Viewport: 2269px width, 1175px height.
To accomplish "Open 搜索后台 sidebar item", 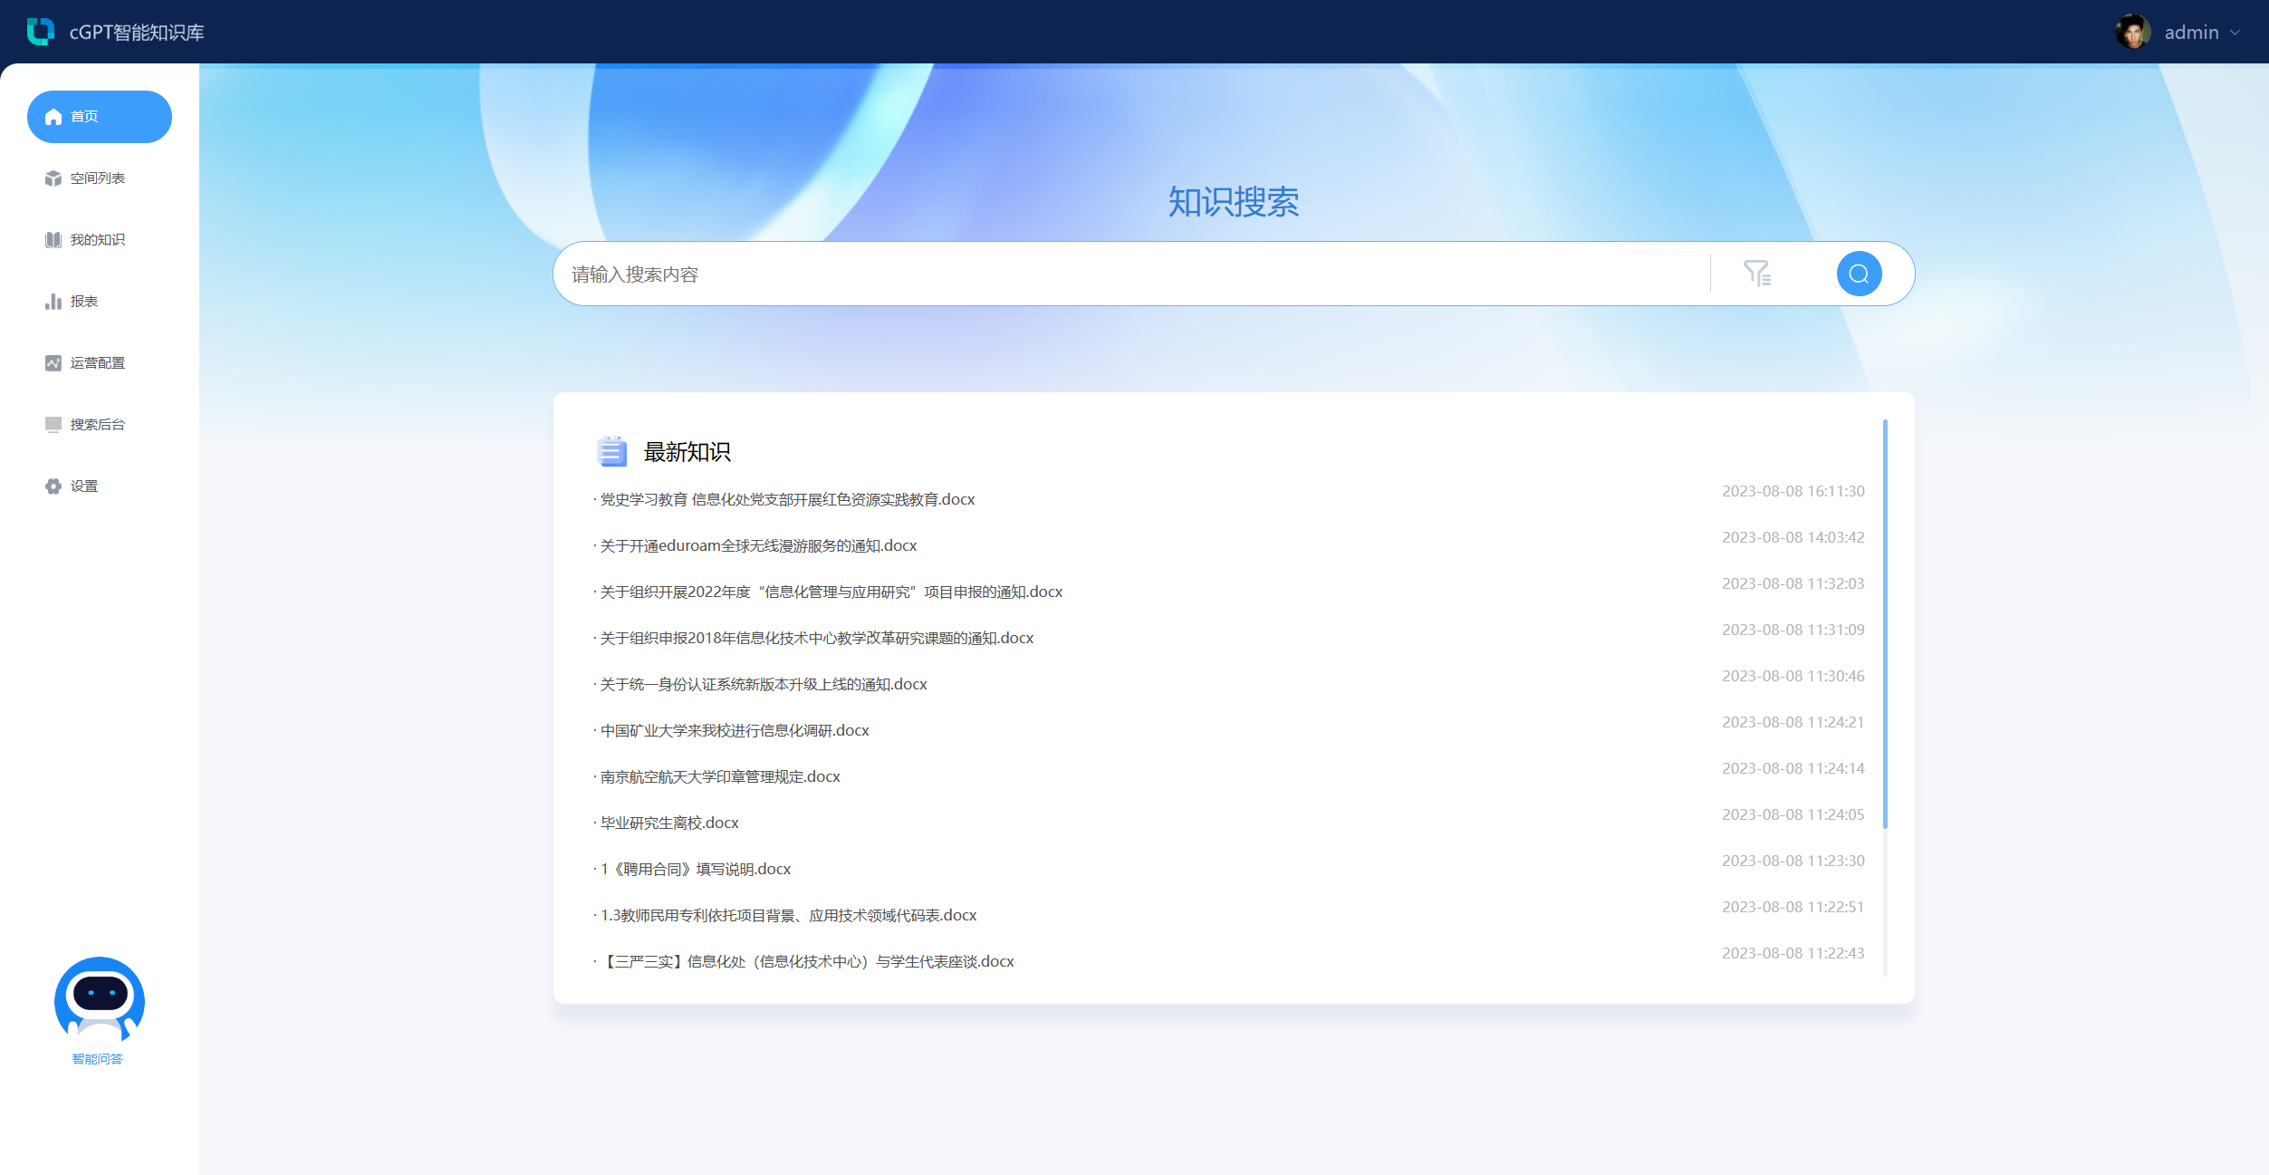I will coord(97,425).
